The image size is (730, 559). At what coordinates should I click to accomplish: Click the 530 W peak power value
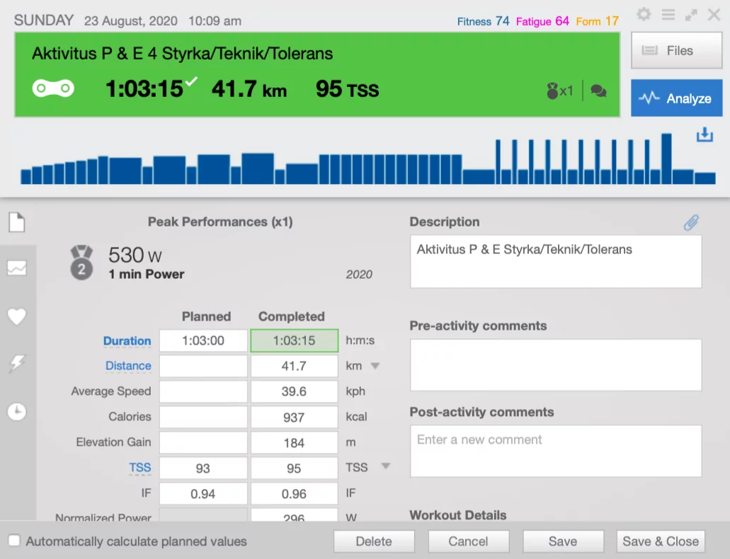[135, 255]
